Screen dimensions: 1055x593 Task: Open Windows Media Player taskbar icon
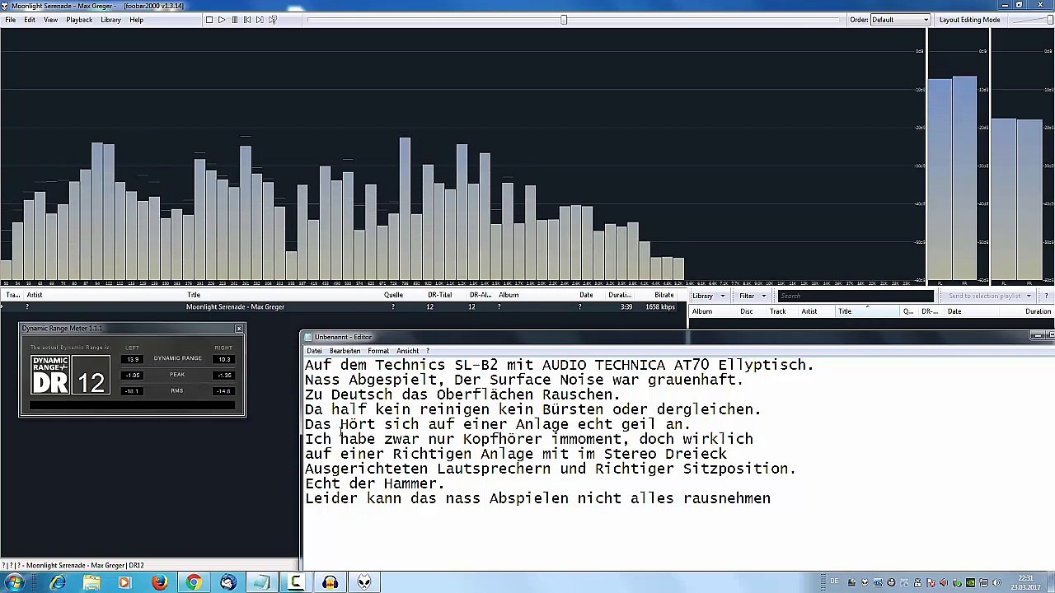point(124,583)
